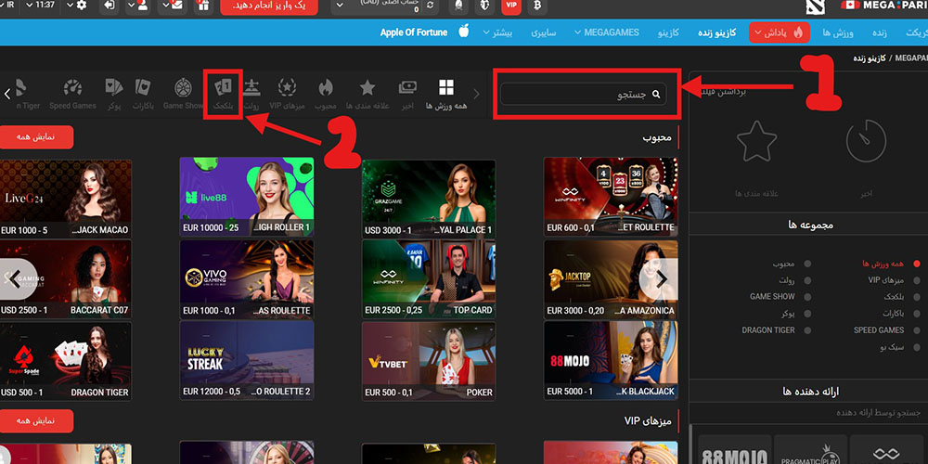
Task: Click the search by provider field
Action: [x=808, y=413]
